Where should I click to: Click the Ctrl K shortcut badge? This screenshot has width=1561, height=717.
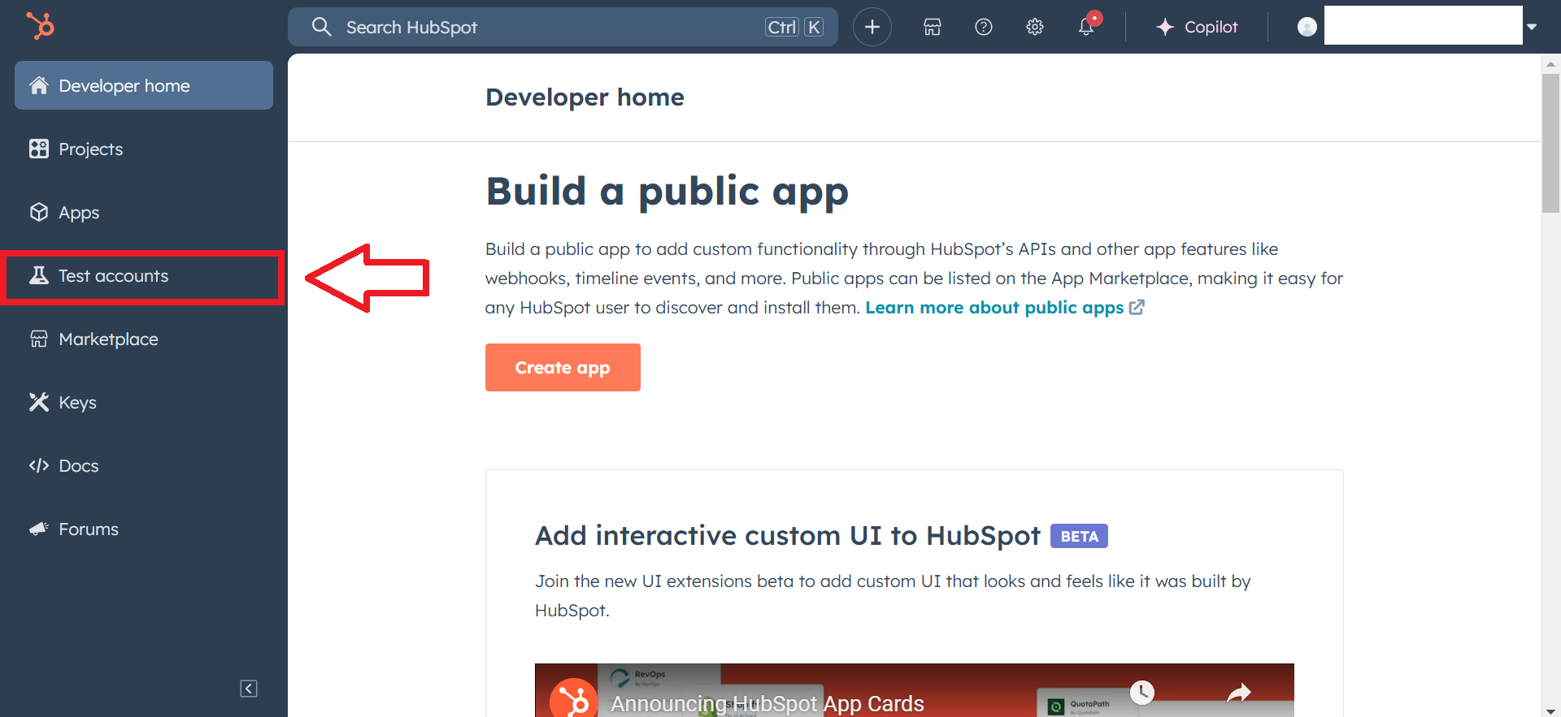pyautogui.click(x=794, y=27)
